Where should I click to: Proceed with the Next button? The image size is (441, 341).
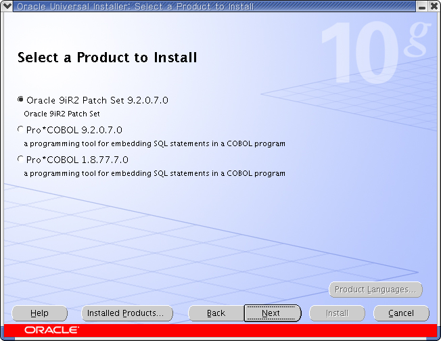click(x=273, y=313)
